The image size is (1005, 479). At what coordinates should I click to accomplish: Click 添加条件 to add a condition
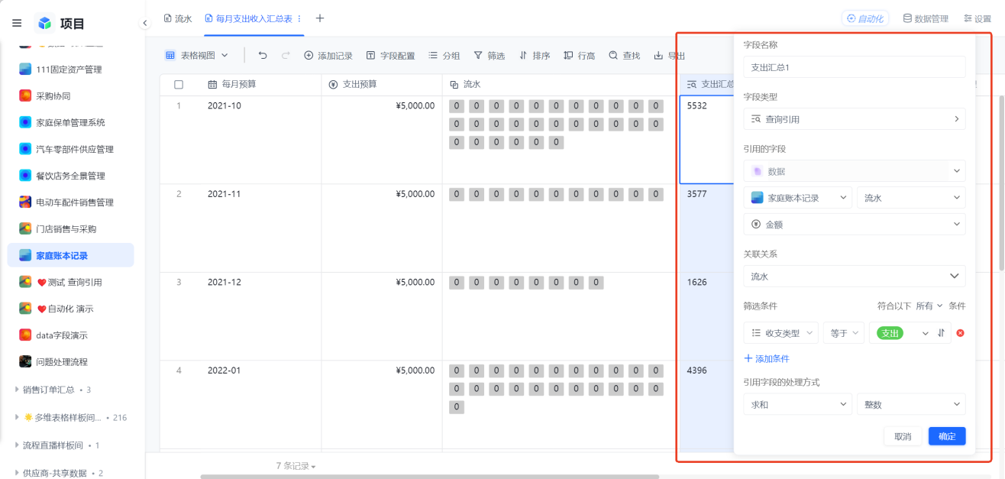(767, 358)
